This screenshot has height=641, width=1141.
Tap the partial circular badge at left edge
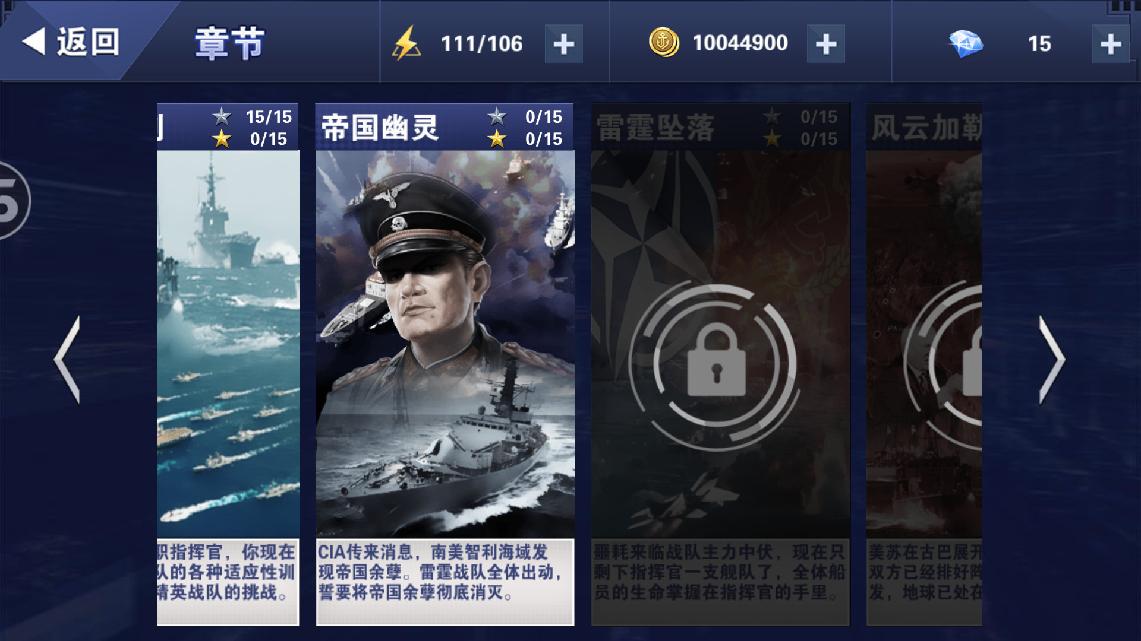pyautogui.click(x=14, y=201)
